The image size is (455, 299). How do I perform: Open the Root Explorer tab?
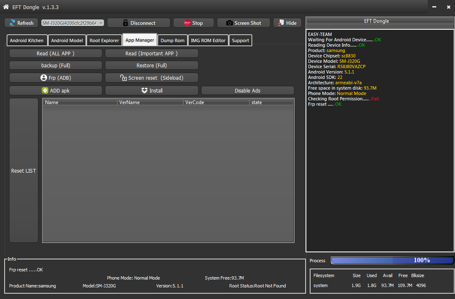104,40
